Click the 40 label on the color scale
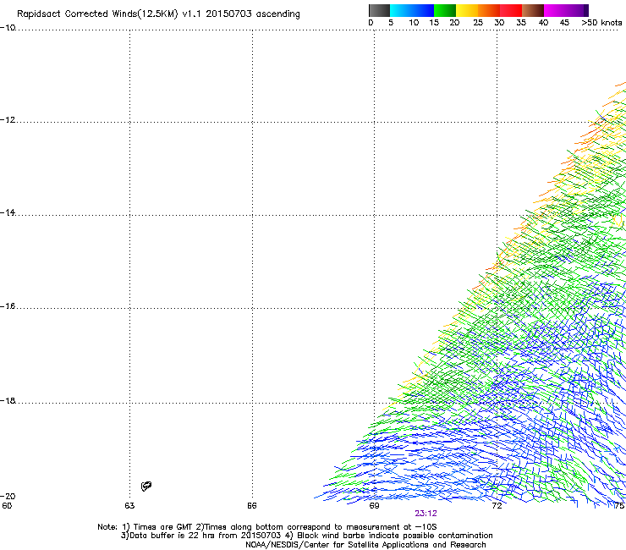626x550 pixels. tap(543, 23)
